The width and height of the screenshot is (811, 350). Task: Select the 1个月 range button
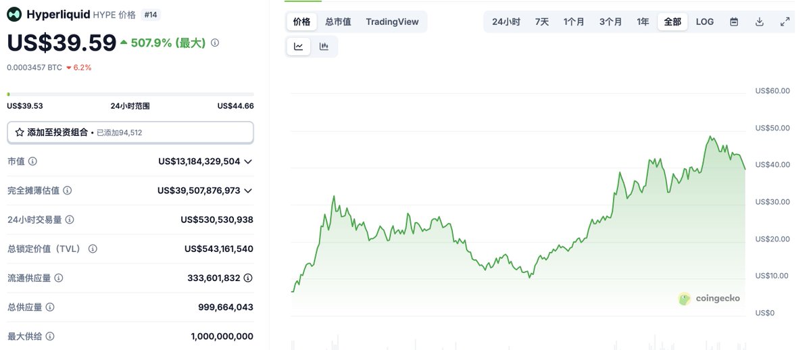tap(574, 22)
